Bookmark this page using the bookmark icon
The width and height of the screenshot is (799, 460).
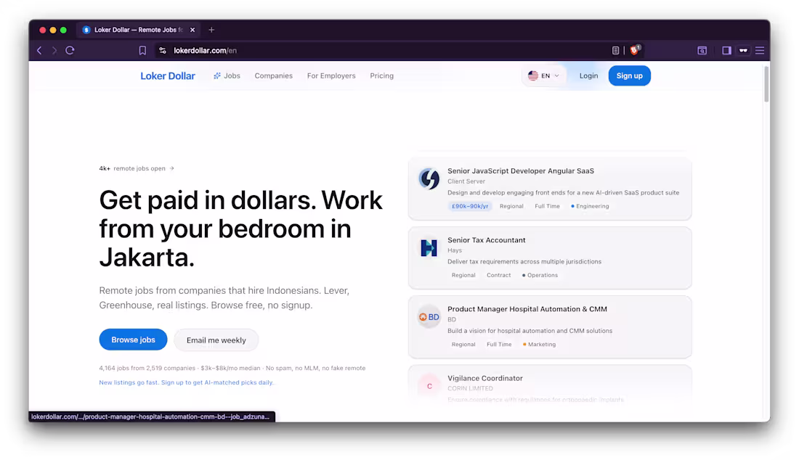pyautogui.click(x=142, y=50)
